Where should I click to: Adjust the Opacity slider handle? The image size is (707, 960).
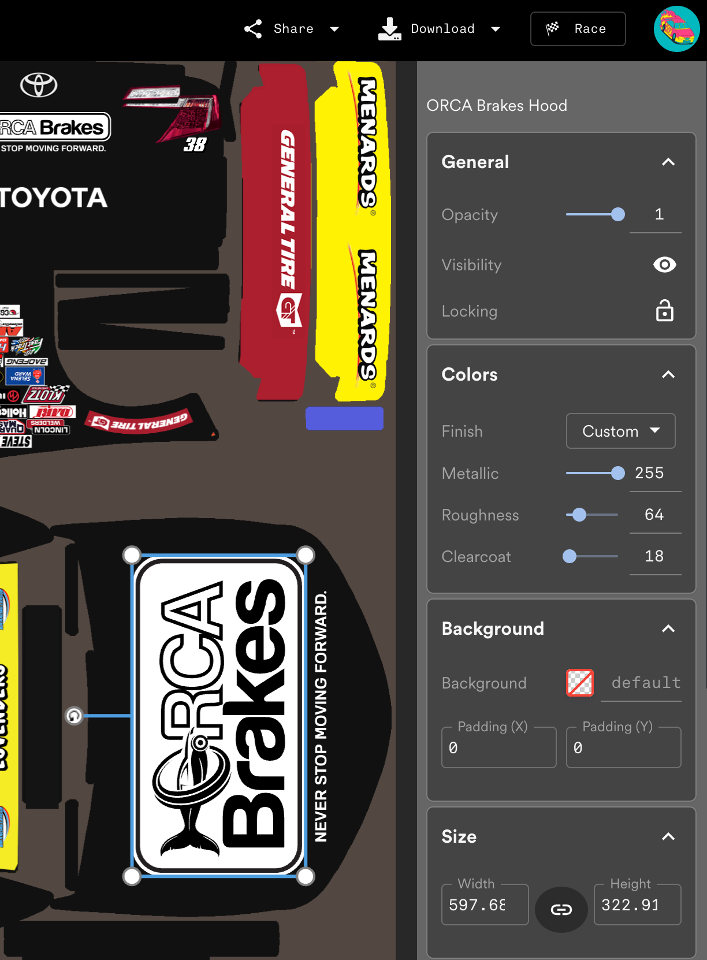click(x=618, y=214)
